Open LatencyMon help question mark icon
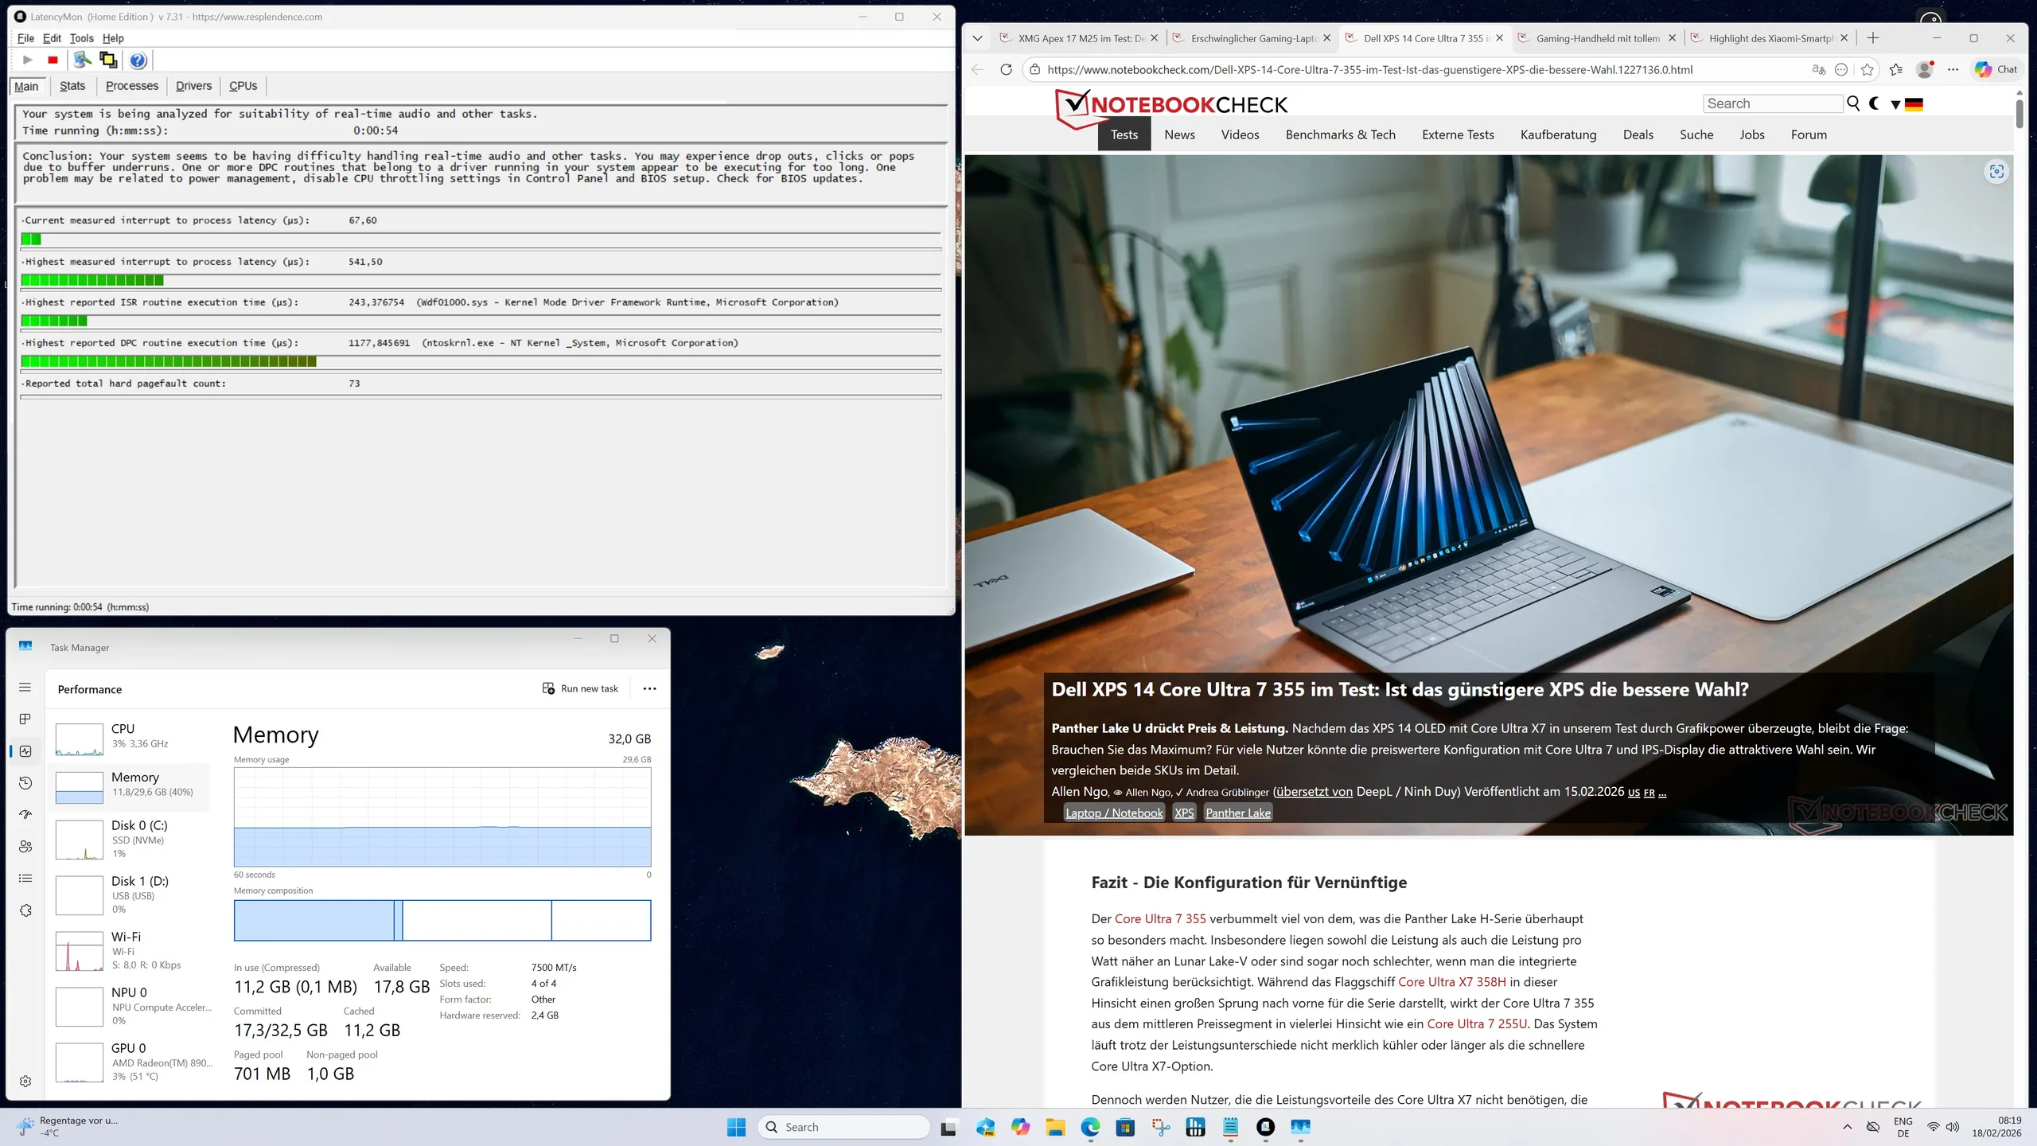2037x1146 pixels. click(138, 60)
